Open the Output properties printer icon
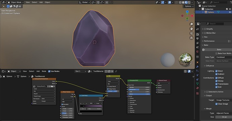The width and height of the screenshot is (232, 121). click(197, 39)
